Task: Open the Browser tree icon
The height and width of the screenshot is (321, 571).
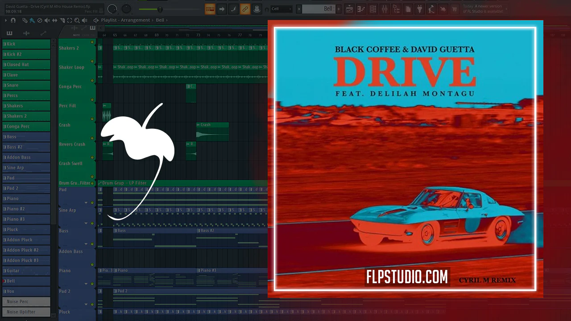Action: coord(396,9)
